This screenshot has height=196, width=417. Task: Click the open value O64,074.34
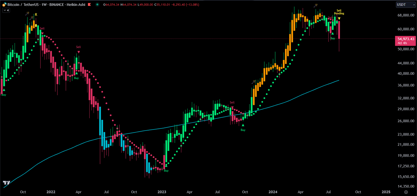coord(111,5)
